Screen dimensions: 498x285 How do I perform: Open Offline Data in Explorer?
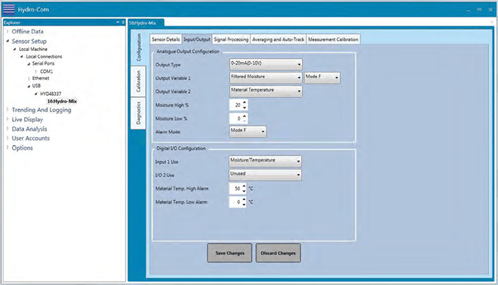(27, 31)
